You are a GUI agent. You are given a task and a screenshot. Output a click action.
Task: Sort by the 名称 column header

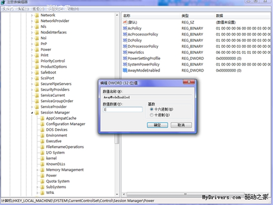coord(151,16)
